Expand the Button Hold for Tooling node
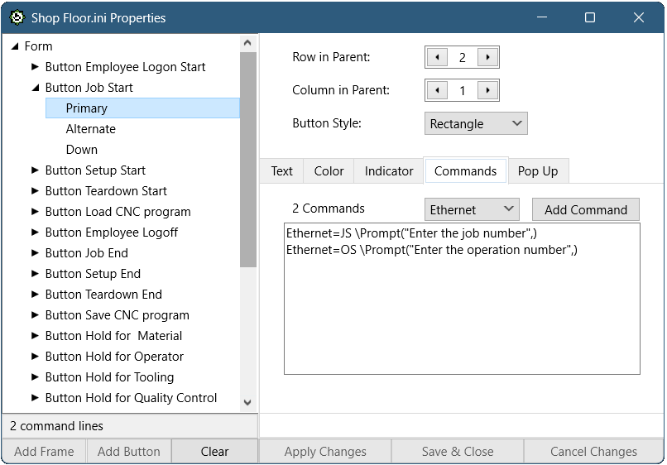Viewport: 667px width, 465px height. pyautogui.click(x=36, y=377)
